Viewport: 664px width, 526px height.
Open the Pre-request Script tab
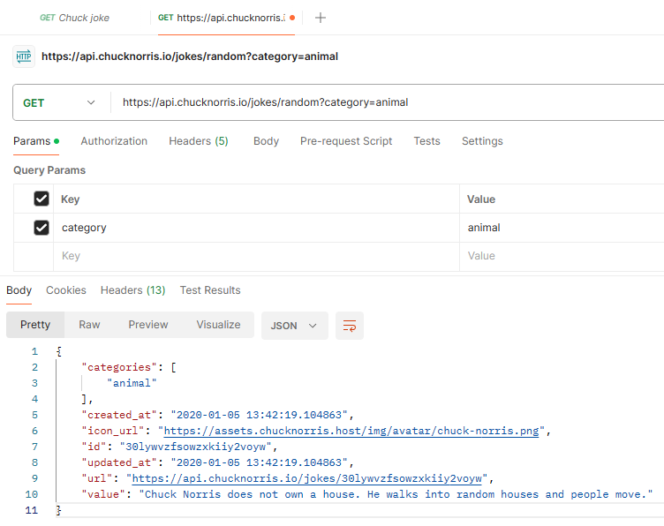tap(346, 141)
